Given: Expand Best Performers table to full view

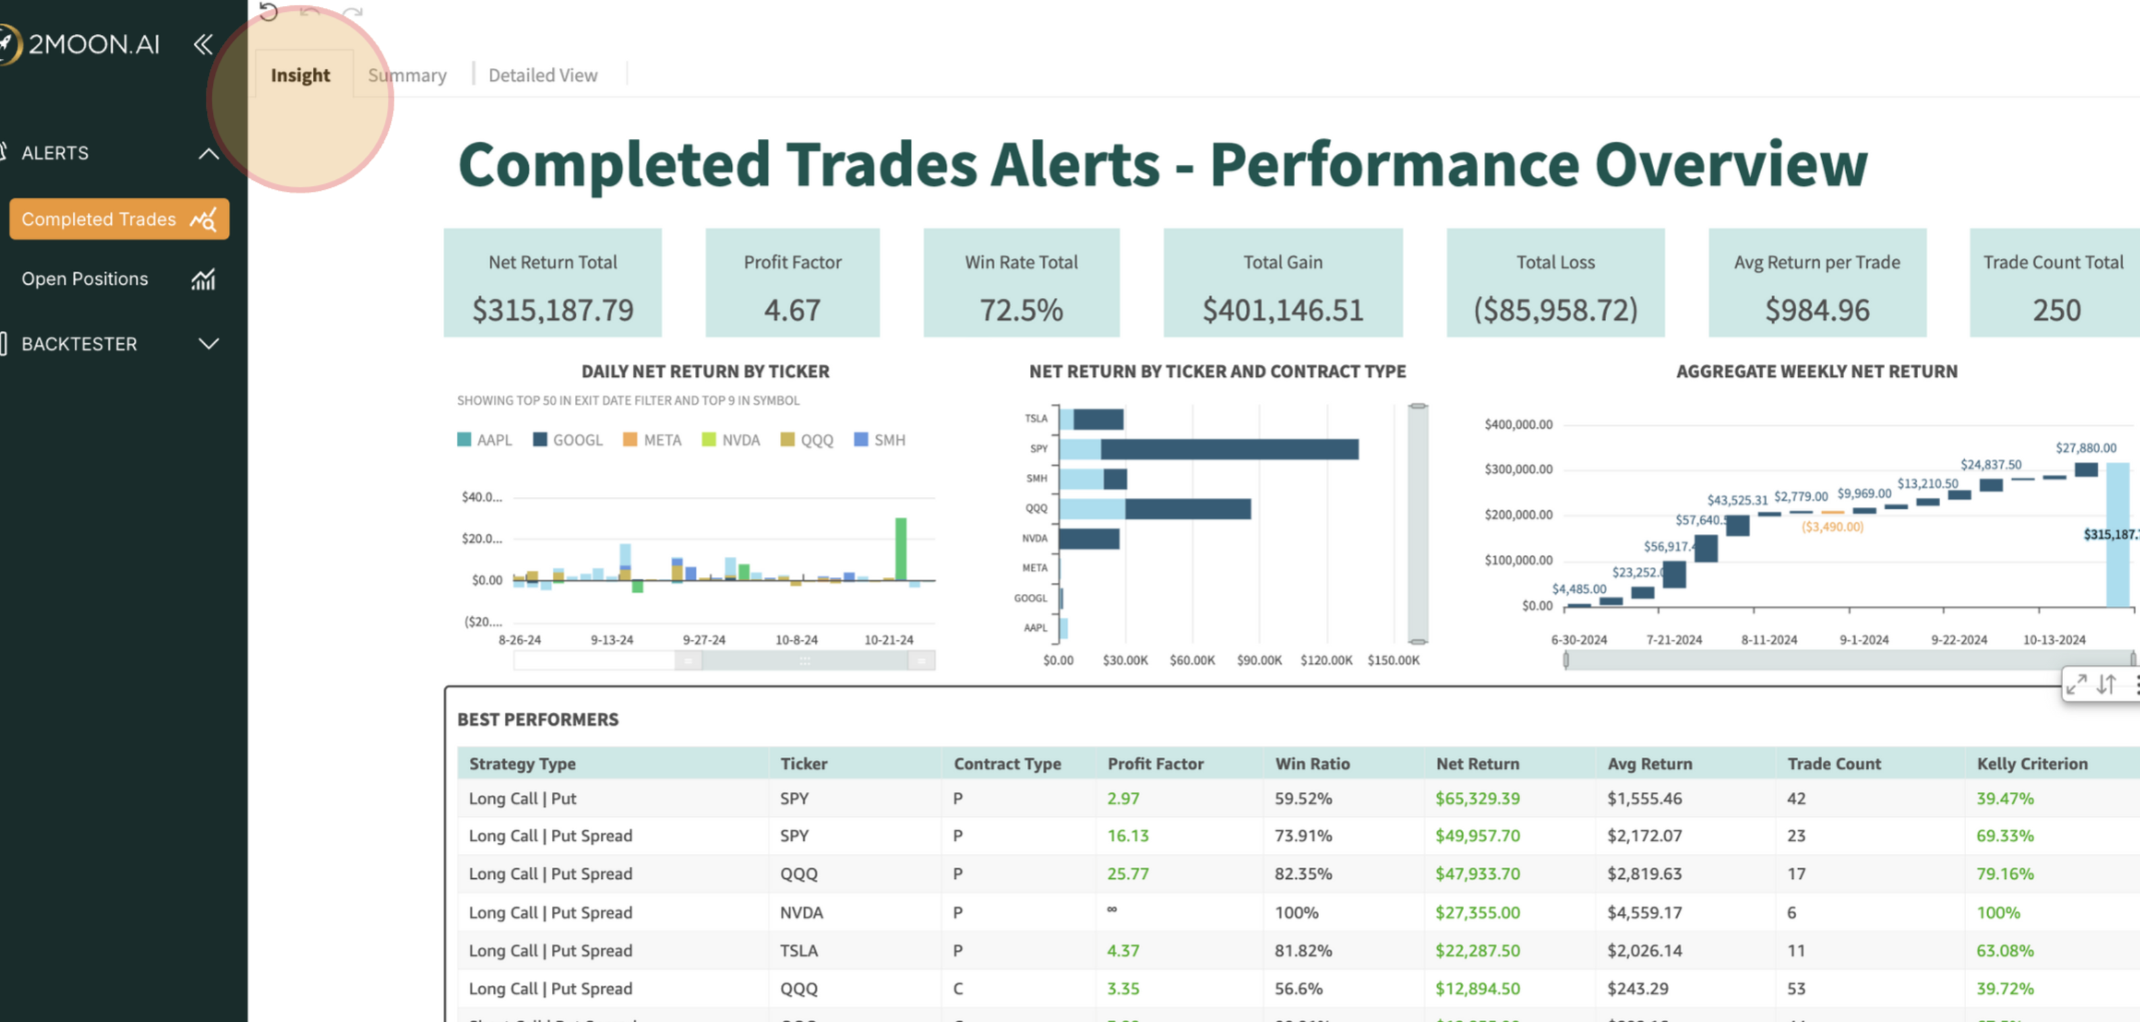Looking at the screenshot, I should coord(2076,685).
